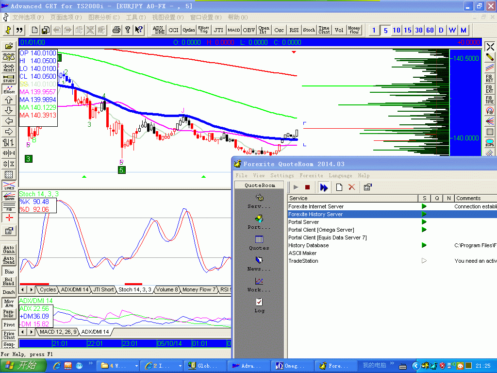Switch chart to Monthly (M) timeframe
This screenshot has width=497, height=373.
tap(464, 30)
